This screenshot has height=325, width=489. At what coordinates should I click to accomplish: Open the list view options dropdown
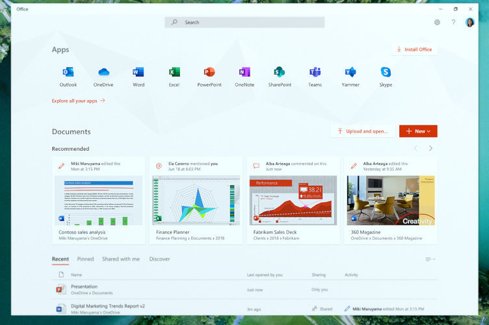tap(430, 259)
